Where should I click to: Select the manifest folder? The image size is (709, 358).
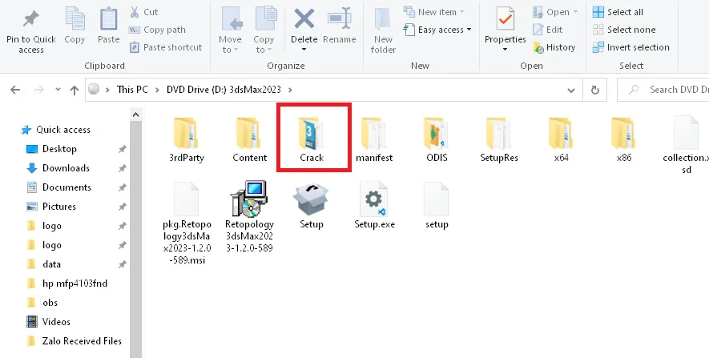click(374, 139)
